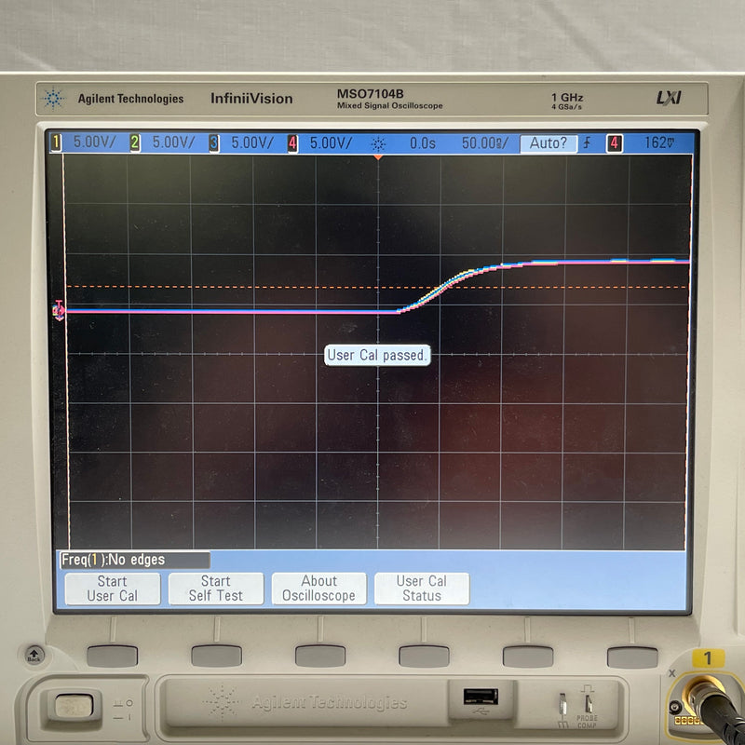The image size is (745, 745).
Task: Select the Channel 4 status indicator icon
Action: [x=291, y=142]
